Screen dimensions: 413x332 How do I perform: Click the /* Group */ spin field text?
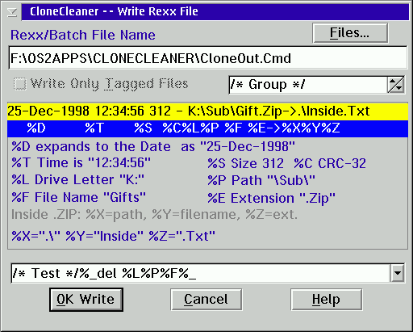click(x=308, y=85)
